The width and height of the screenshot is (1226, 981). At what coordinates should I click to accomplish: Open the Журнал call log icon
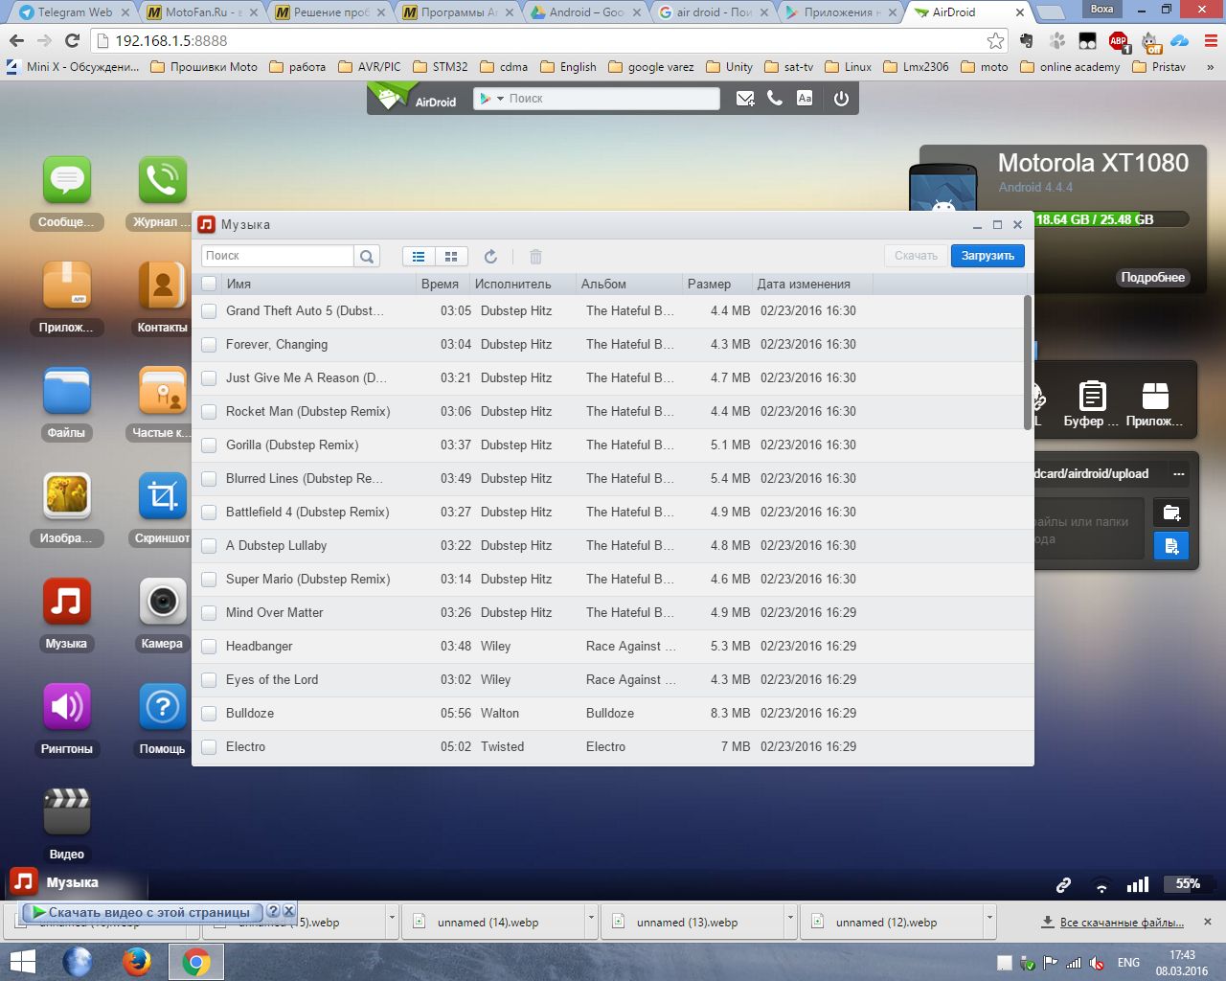[162, 181]
